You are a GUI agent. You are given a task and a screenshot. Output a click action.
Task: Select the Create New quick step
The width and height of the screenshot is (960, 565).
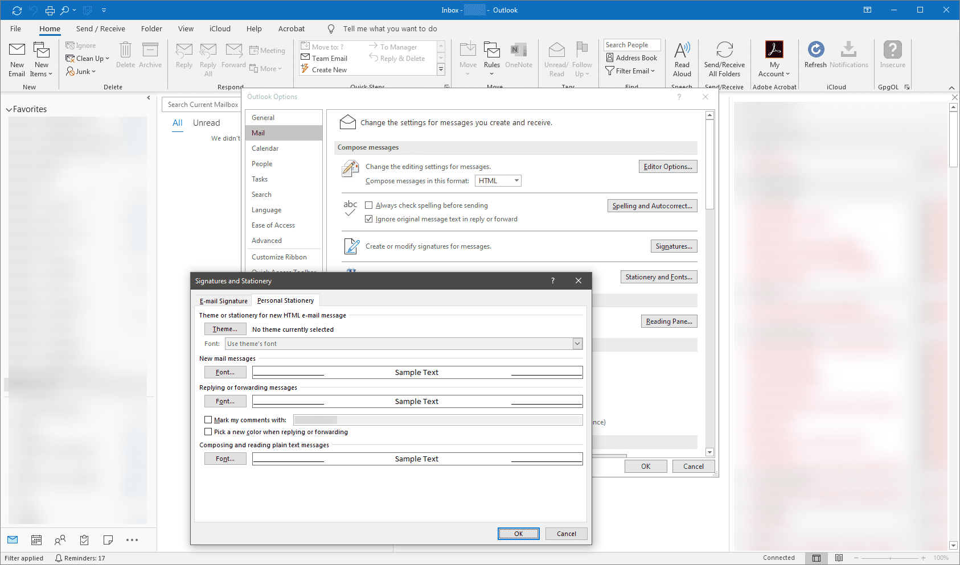tap(324, 70)
